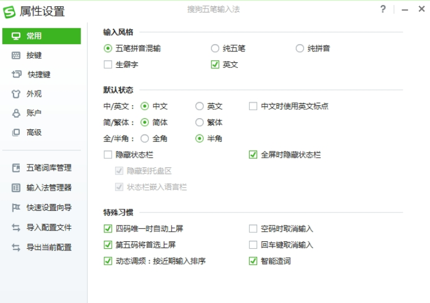
Task: Select 纯五笔 input style
Action: pos(215,49)
